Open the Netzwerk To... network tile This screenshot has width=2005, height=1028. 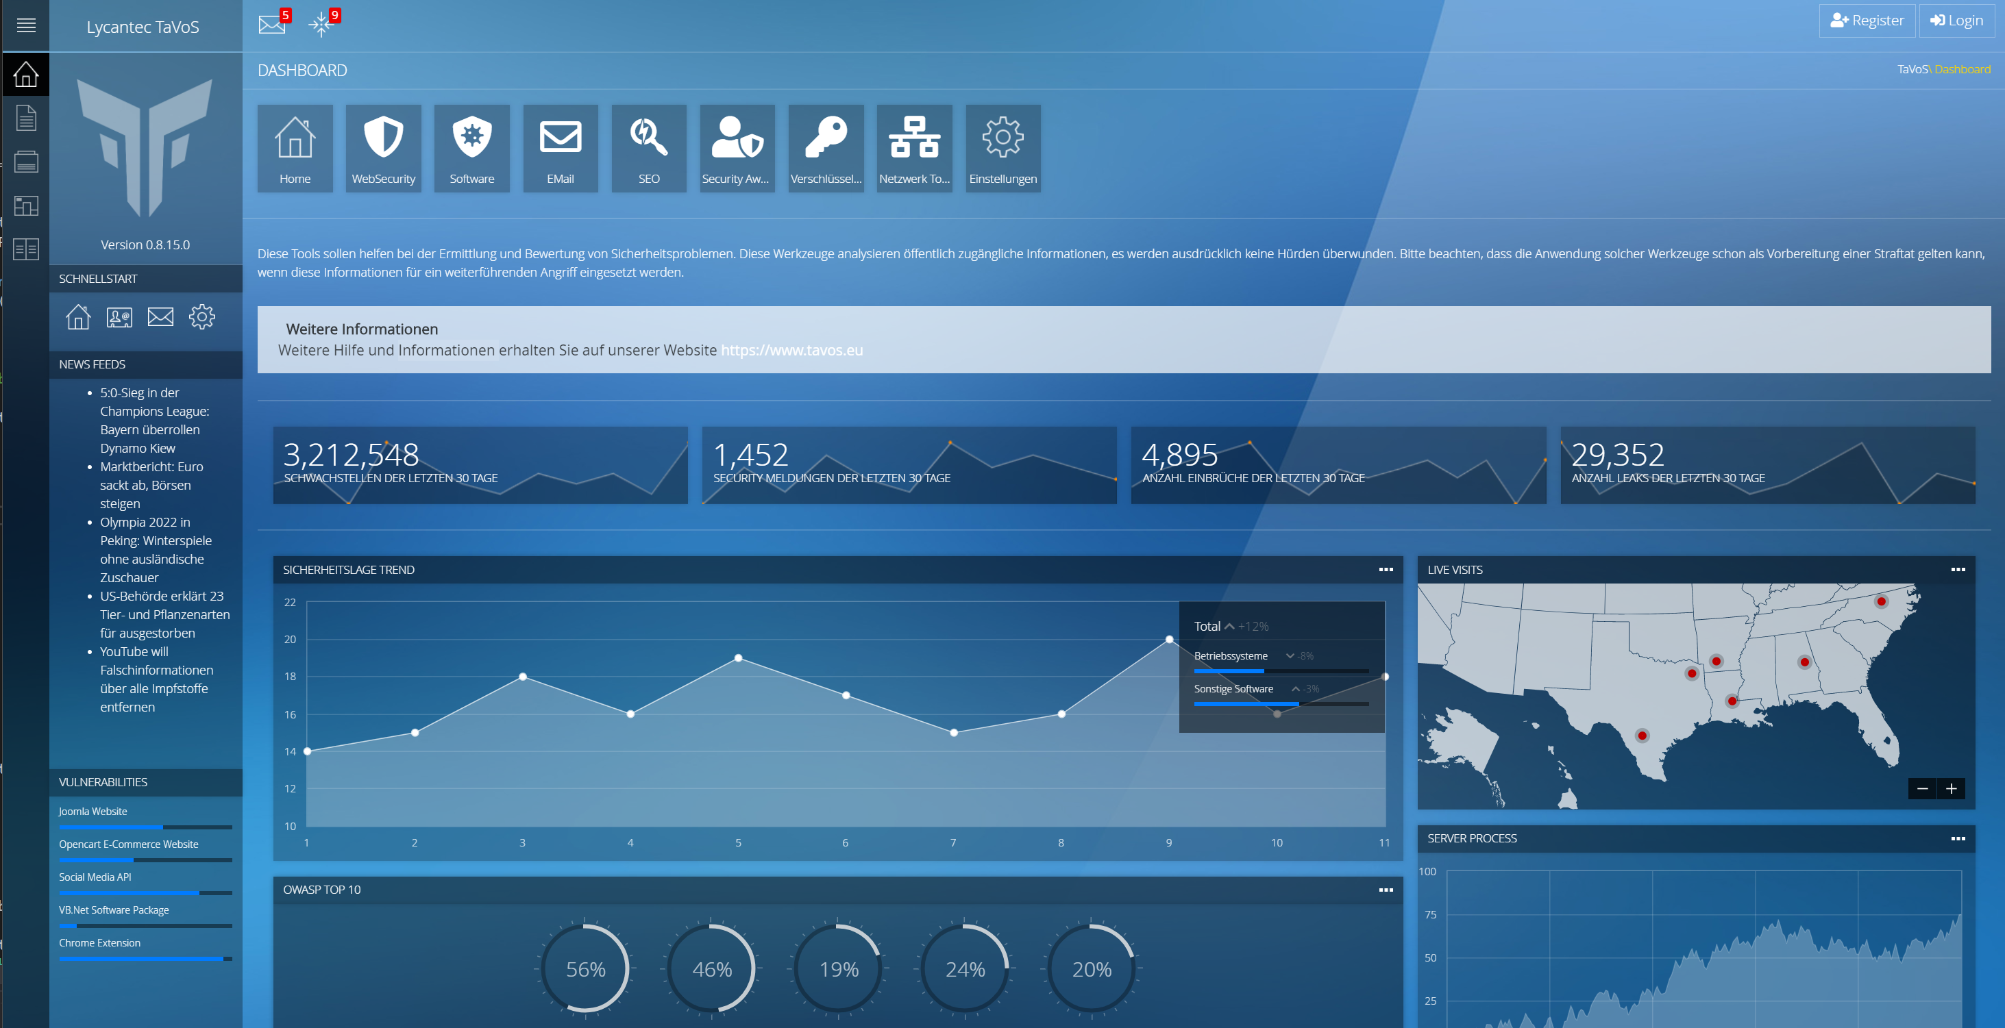pyautogui.click(x=914, y=148)
